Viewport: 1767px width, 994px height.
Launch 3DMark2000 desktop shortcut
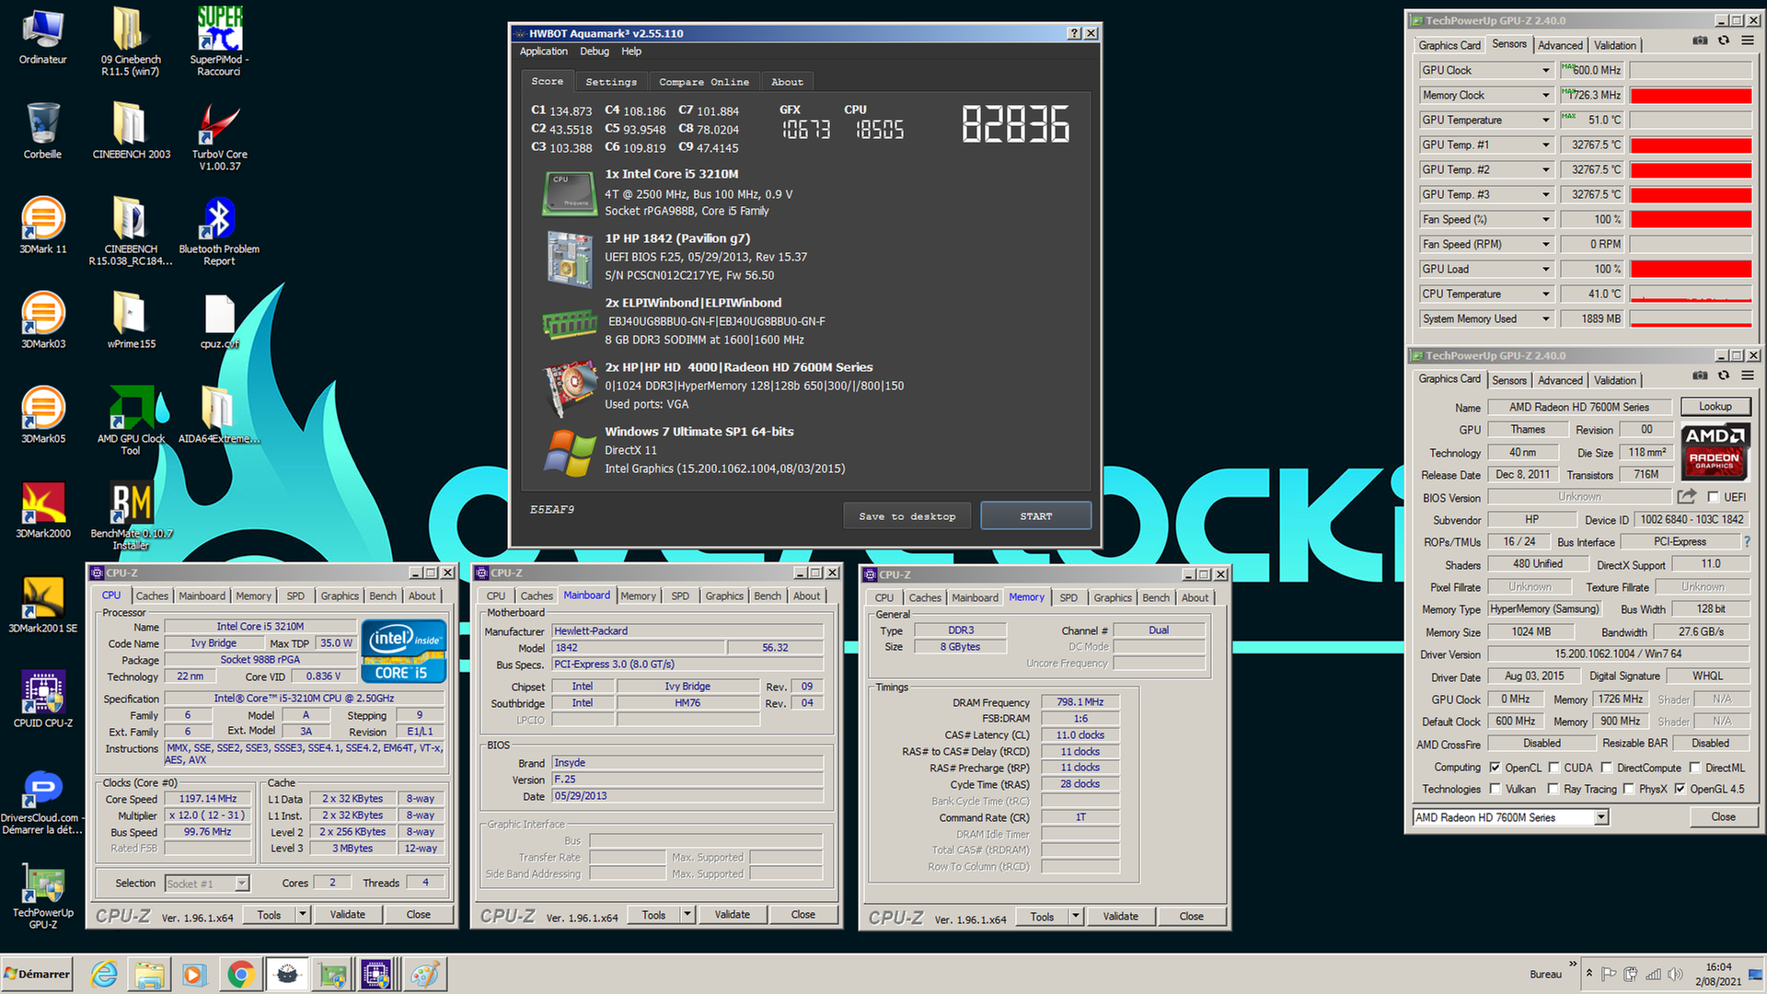click(42, 510)
